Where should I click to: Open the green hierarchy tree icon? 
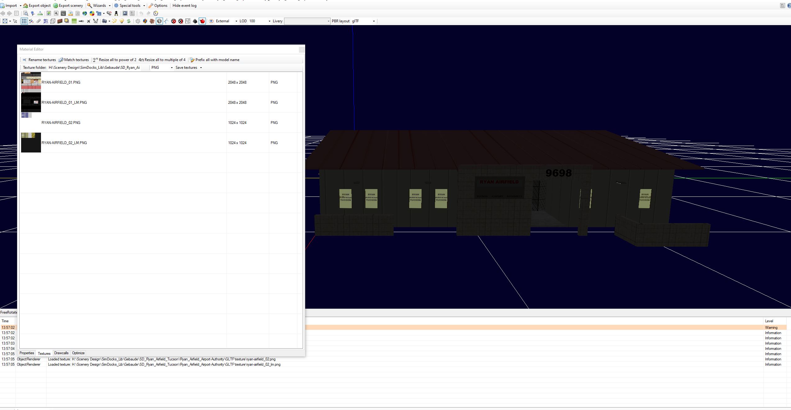(40, 13)
